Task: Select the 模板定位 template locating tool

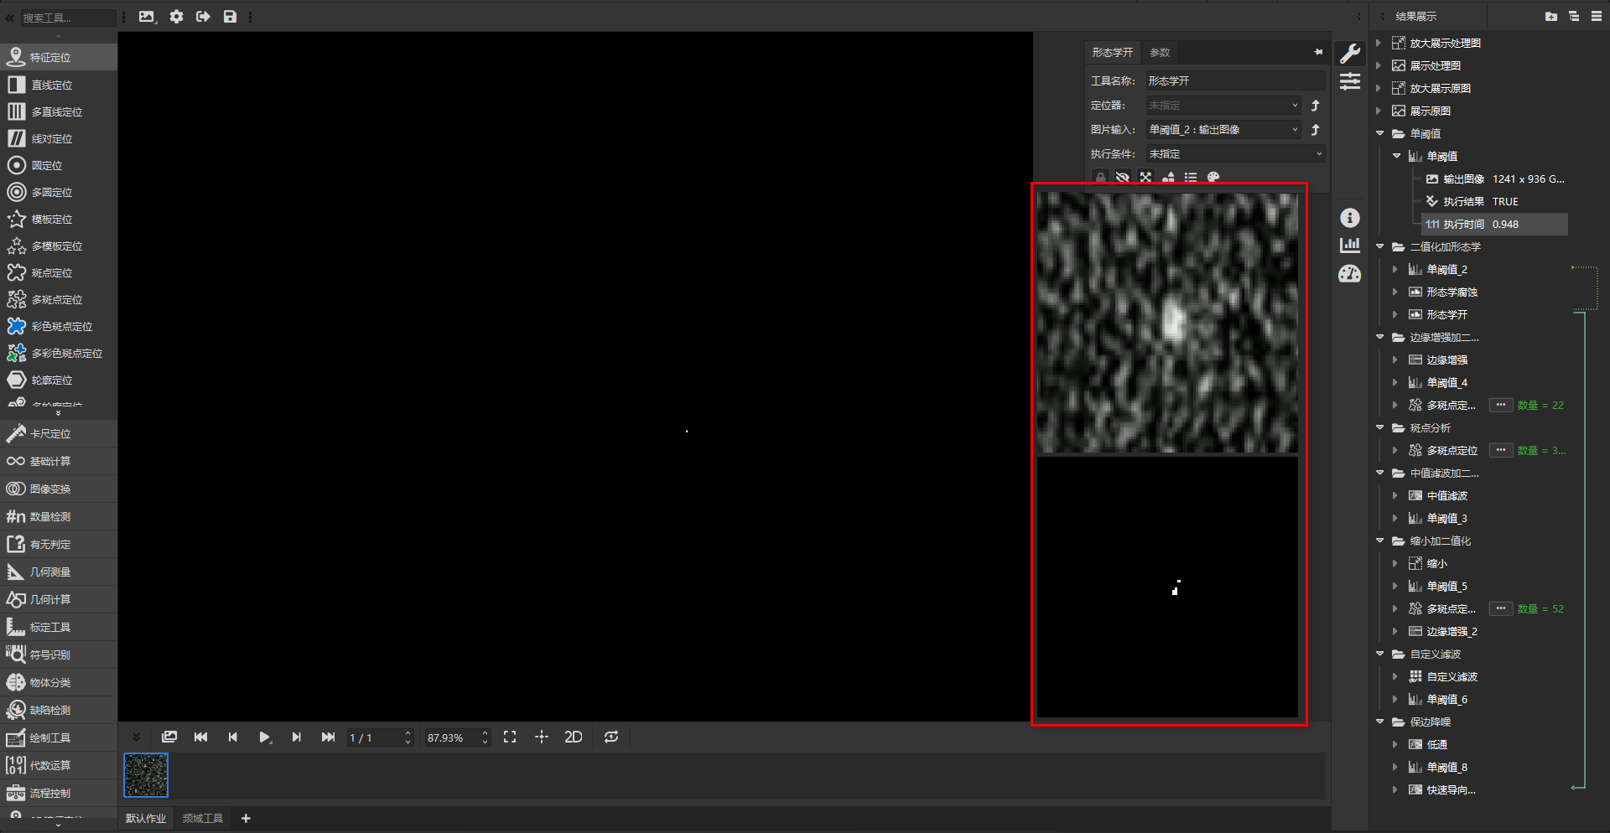Action: click(51, 220)
